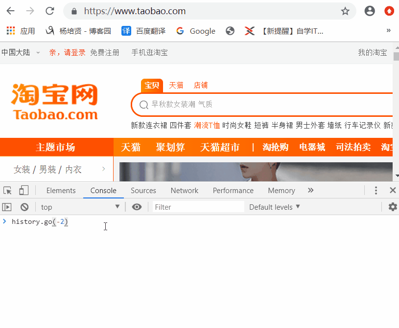399x328 pixels.
Task: Switch to the Elements tab
Action: 61,191
